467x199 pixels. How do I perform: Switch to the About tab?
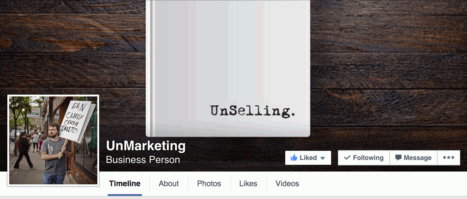(x=169, y=183)
